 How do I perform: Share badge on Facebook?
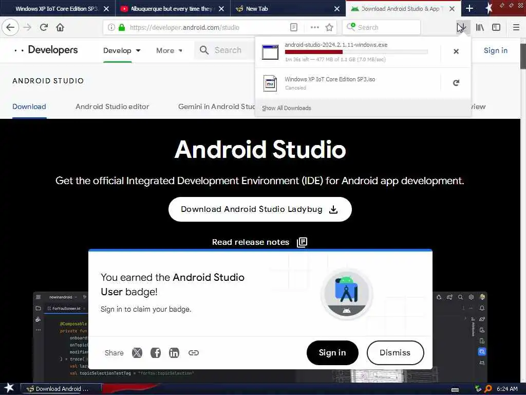[155, 353]
